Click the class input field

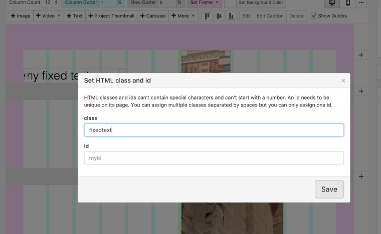[214, 130]
